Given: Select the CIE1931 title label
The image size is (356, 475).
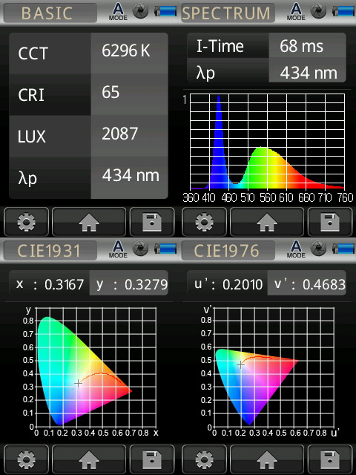Looking at the screenshot, I should pos(50,251).
